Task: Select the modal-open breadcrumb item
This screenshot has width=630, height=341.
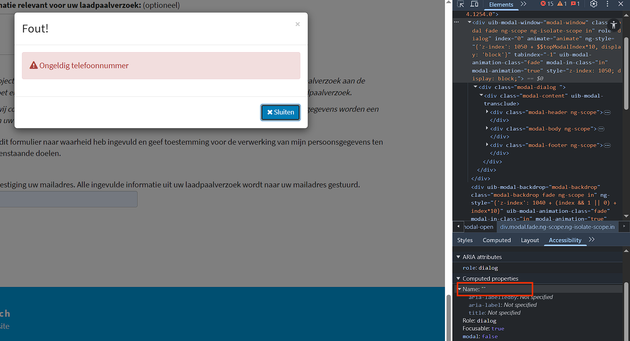Action: 479,227
